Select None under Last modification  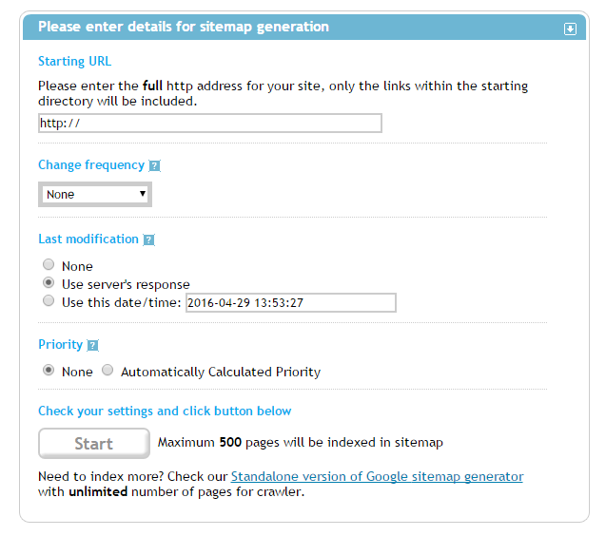tap(49, 265)
